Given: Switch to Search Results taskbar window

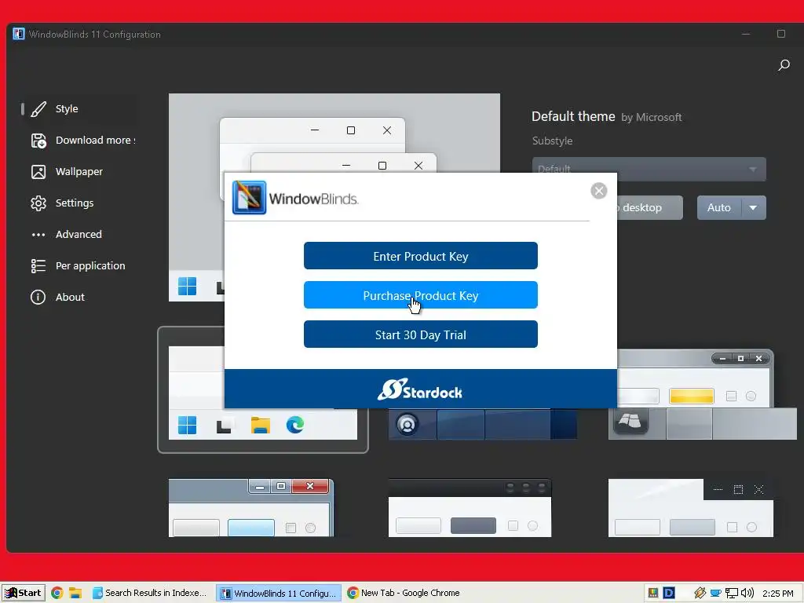Looking at the screenshot, I should tap(150, 594).
